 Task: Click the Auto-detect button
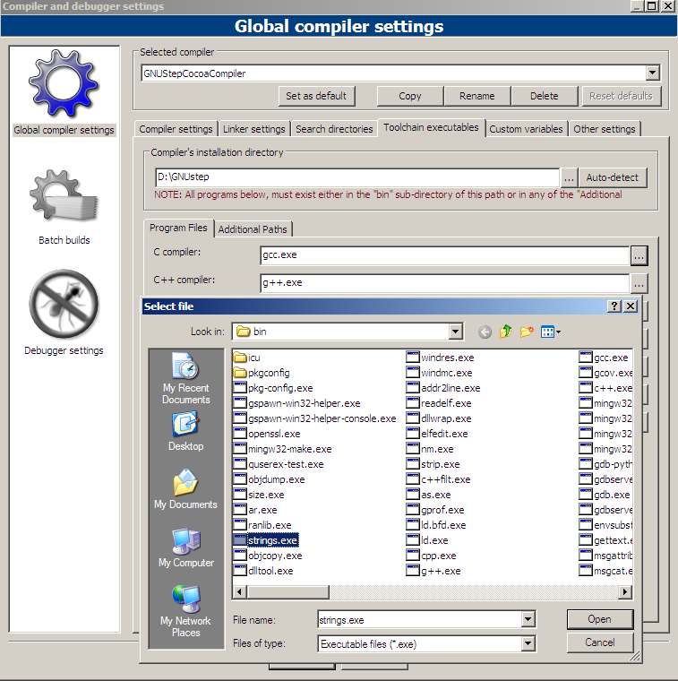pos(613,177)
